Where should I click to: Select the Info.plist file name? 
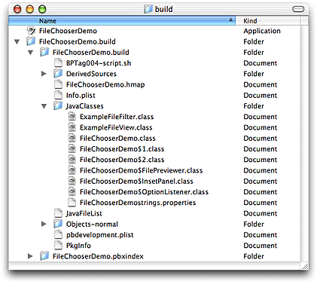[81, 96]
